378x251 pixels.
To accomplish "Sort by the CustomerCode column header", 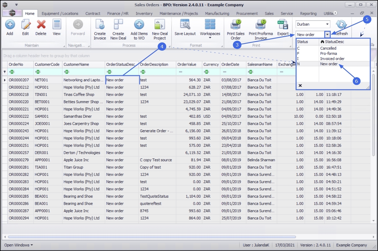I will [48, 64].
